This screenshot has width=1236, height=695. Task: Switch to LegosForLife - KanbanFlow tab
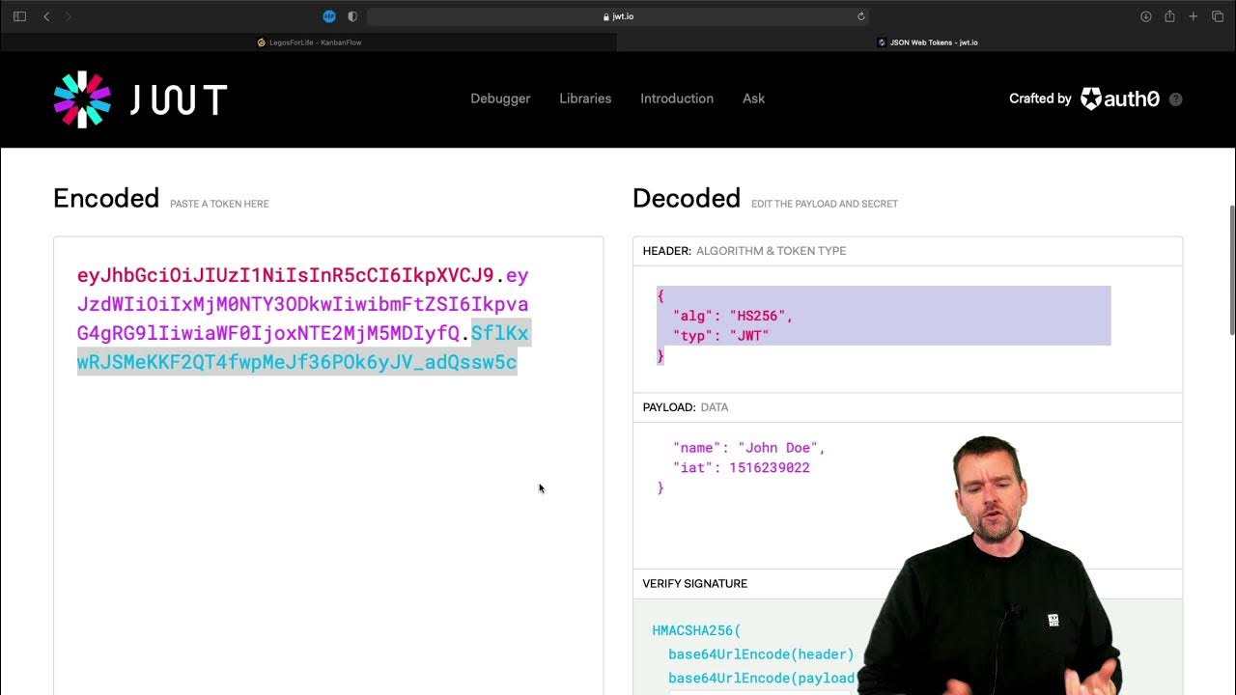309,42
